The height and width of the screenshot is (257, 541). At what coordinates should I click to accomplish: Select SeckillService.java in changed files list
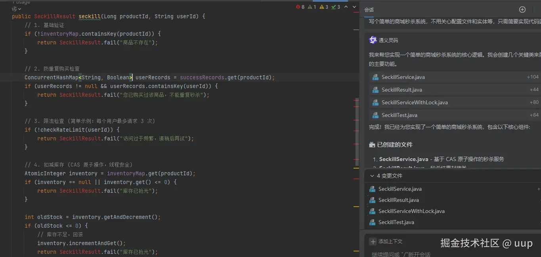[400, 189]
